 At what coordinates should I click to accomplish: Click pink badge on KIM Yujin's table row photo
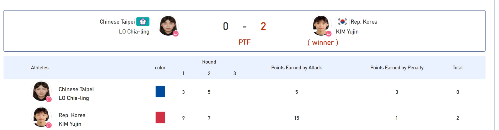[x=49, y=125]
